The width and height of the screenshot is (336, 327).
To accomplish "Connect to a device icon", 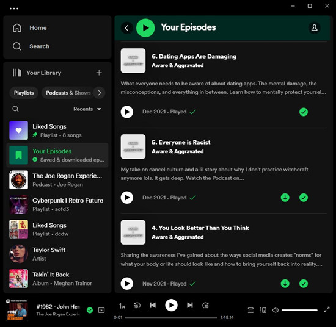I will click(263, 310).
